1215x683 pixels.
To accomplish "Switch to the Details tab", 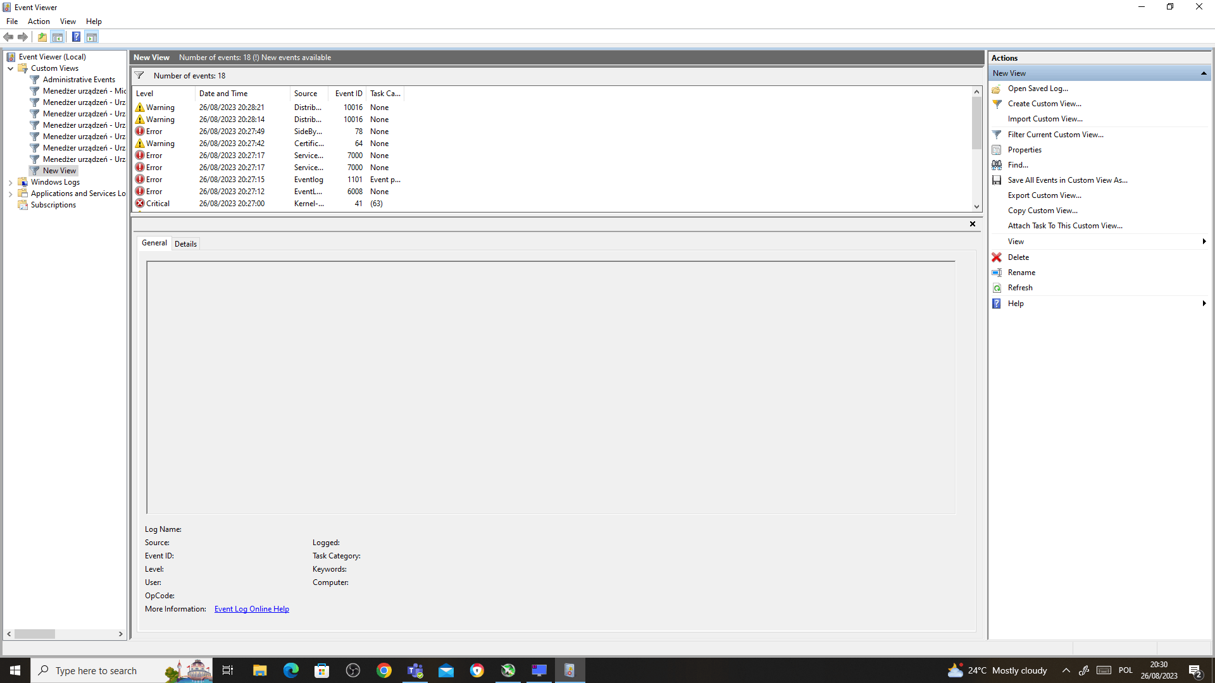I will coord(185,244).
